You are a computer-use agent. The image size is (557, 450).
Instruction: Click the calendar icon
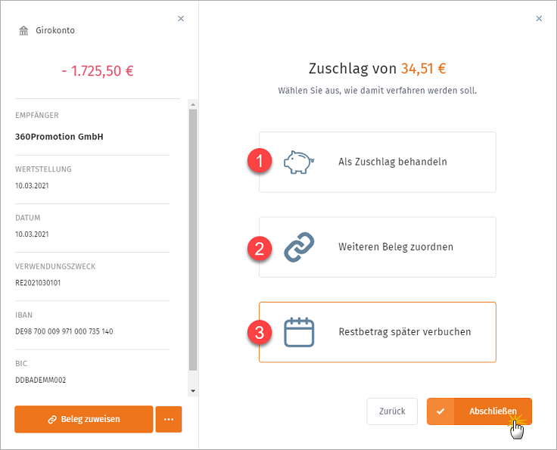coord(299,332)
